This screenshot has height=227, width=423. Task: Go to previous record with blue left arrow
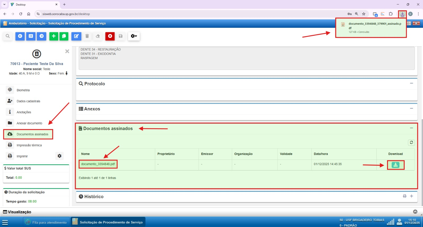(20, 36)
